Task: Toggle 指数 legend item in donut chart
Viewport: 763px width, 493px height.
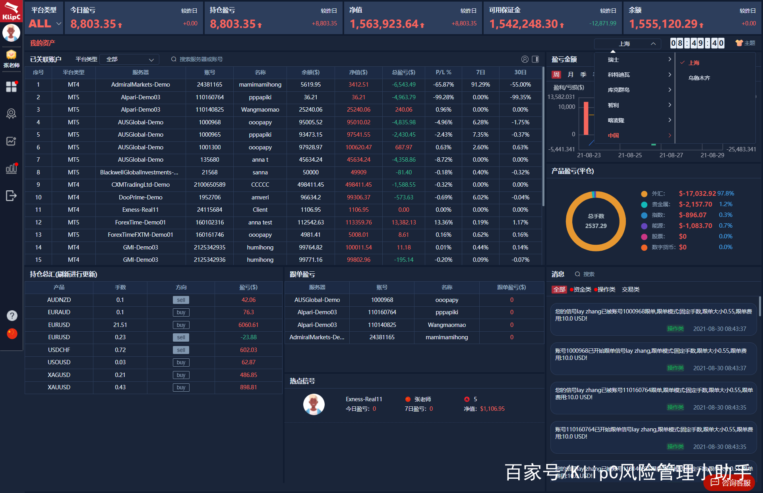Action: (x=653, y=215)
